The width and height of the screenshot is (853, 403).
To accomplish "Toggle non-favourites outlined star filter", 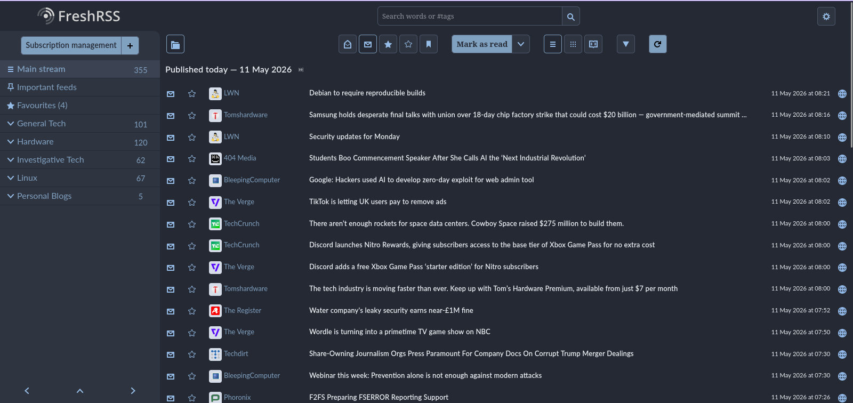I will click(408, 44).
